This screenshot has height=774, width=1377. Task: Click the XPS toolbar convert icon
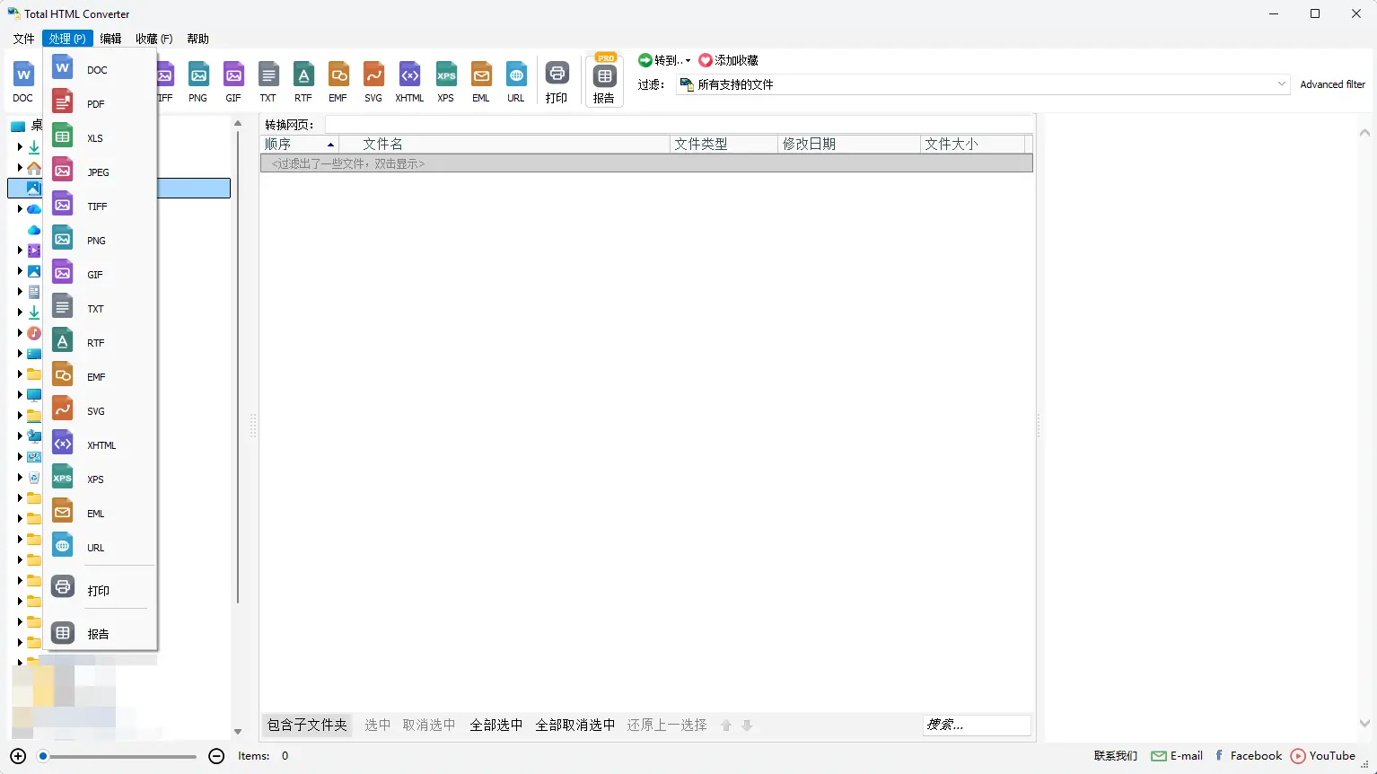point(446,82)
